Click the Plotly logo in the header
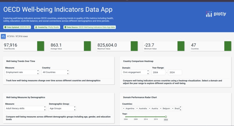The image size is (234, 126). coord(216,14)
